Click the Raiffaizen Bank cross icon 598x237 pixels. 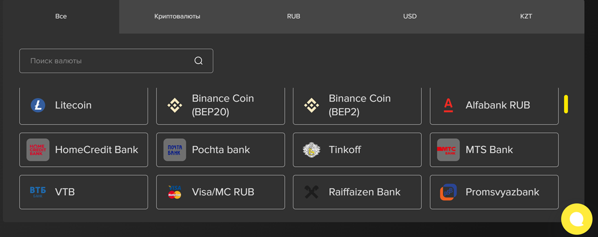point(312,192)
